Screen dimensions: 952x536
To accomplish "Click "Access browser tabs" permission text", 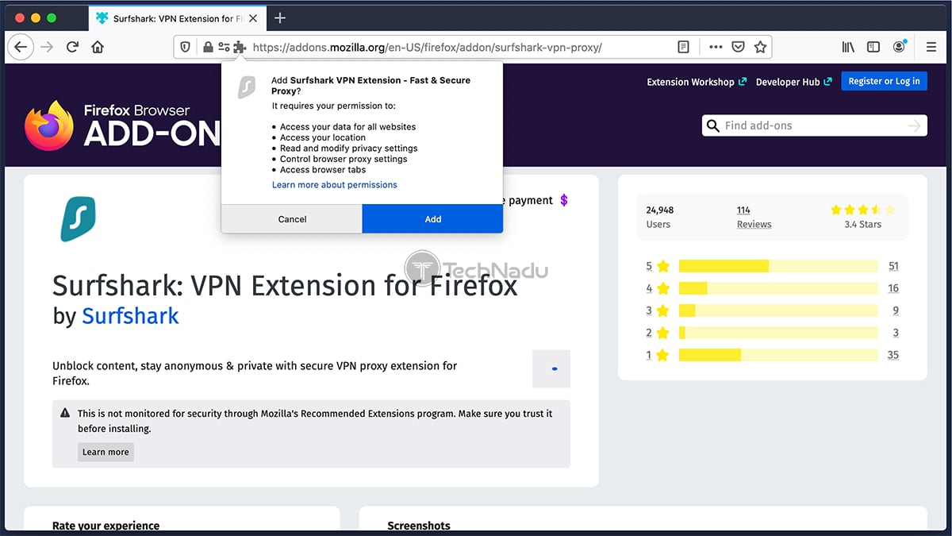I will (x=323, y=170).
